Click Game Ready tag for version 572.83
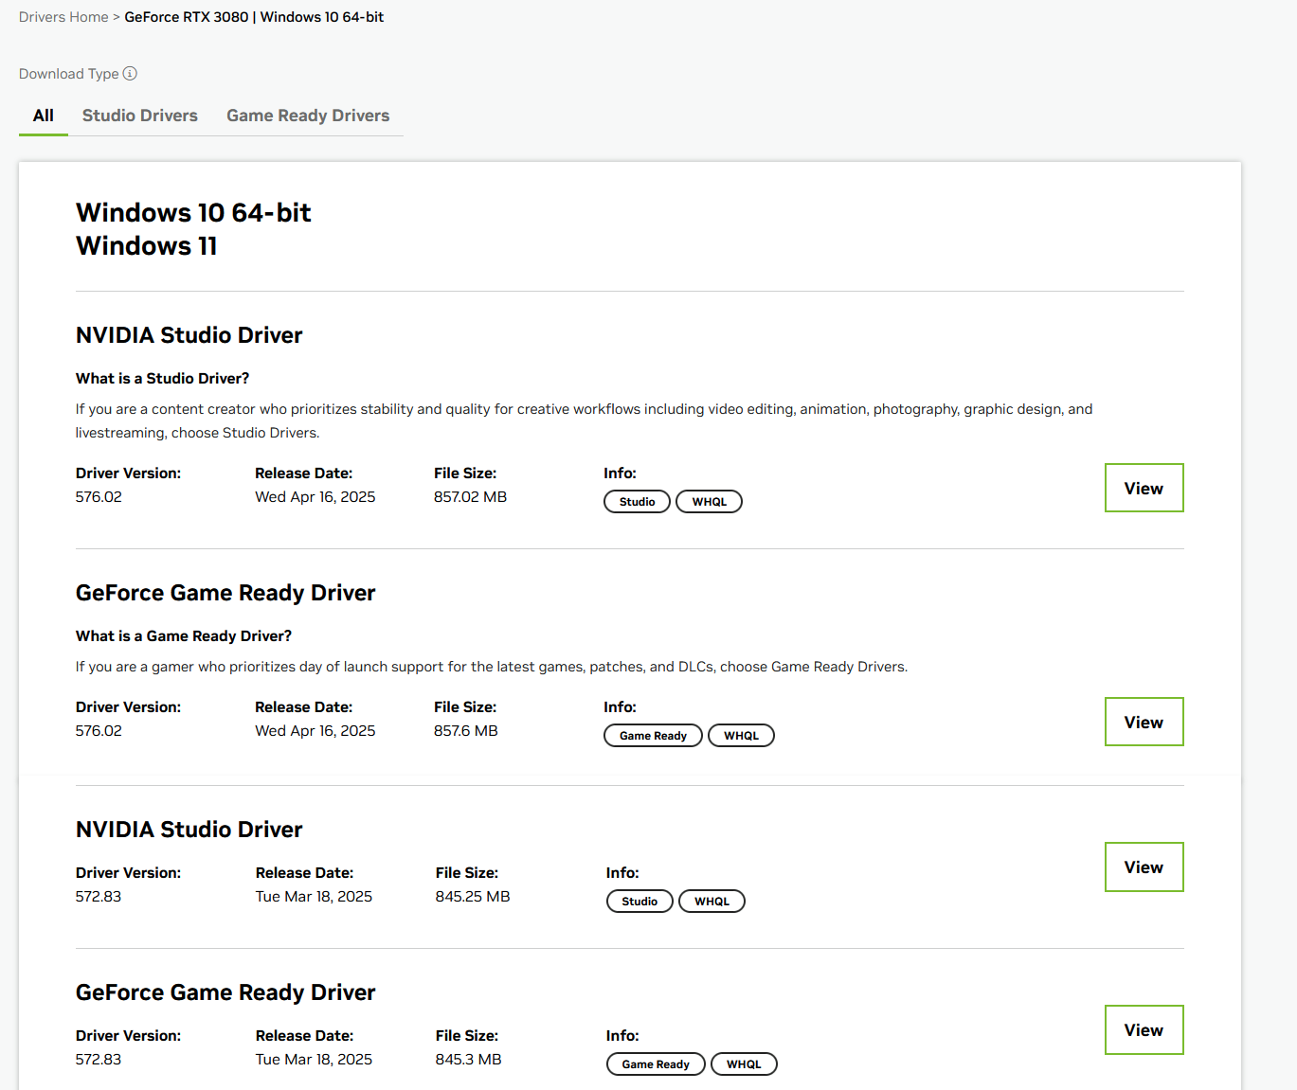The width and height of the screenshot is (1297, 1090). point(656,1064)
